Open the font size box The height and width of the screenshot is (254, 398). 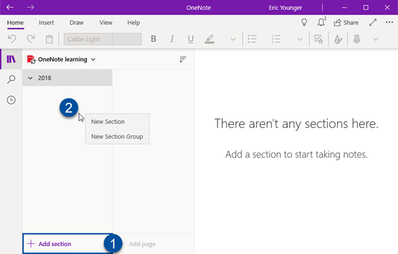(x=127, y=39)
